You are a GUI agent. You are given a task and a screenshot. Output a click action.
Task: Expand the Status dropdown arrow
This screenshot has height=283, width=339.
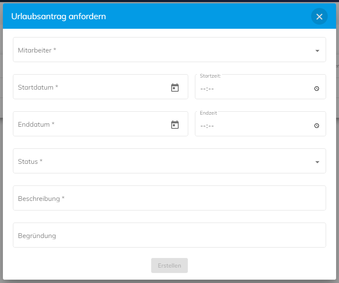tap(317, 162)
